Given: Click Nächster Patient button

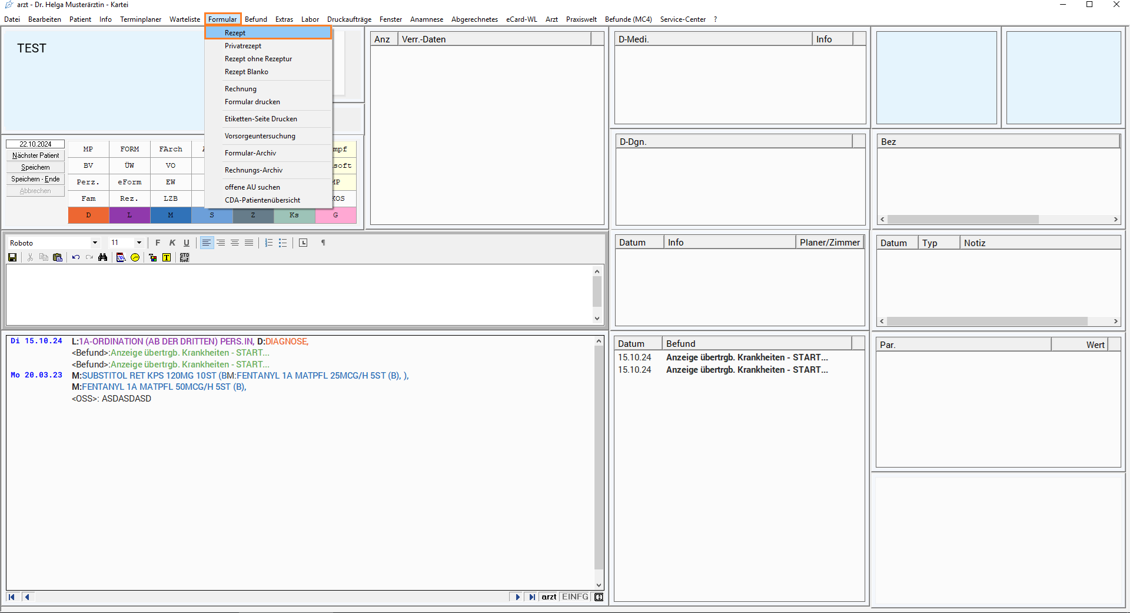Looking at the screenshot, I should pyautogui.click(x=35, y=155).
